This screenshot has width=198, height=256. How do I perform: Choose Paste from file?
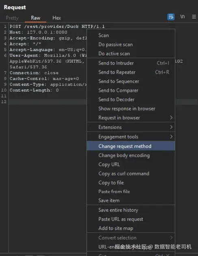pyautogui.click(x=131, y=191)
